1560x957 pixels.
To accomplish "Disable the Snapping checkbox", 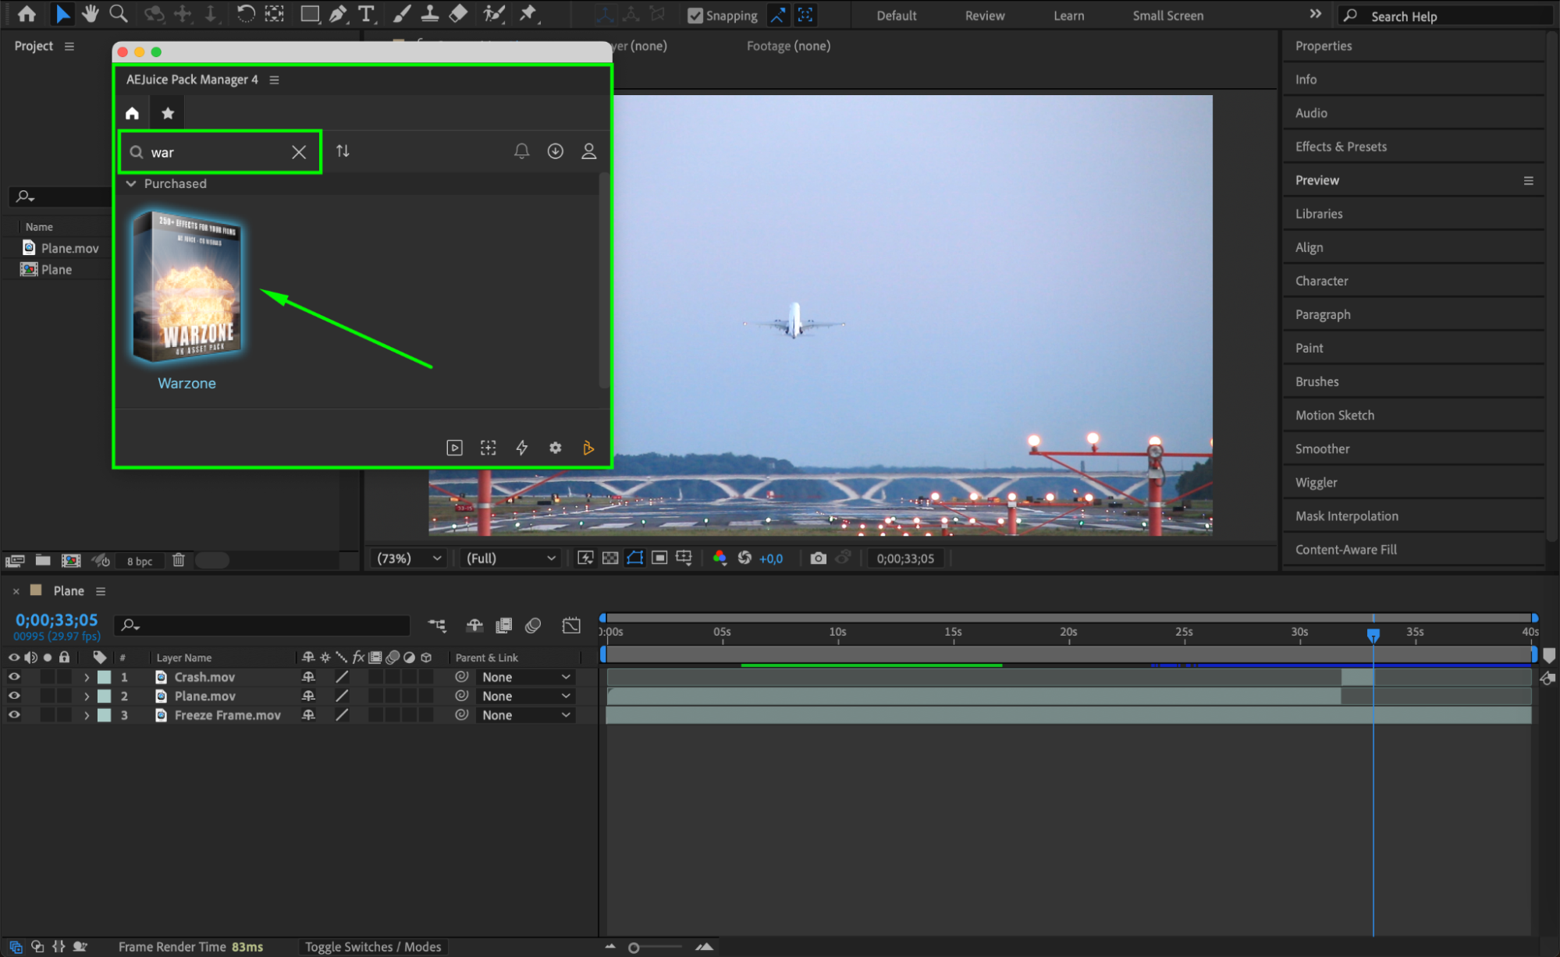I will pos(695,16).
